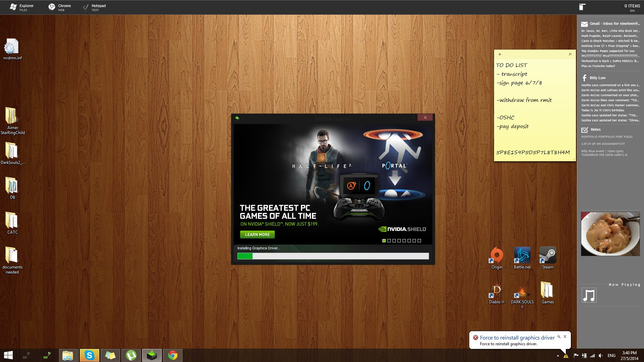Open the Gmail Inbox widget header
Image resolution: width=644 pixels, height=362 pixels.
[610, 24]
